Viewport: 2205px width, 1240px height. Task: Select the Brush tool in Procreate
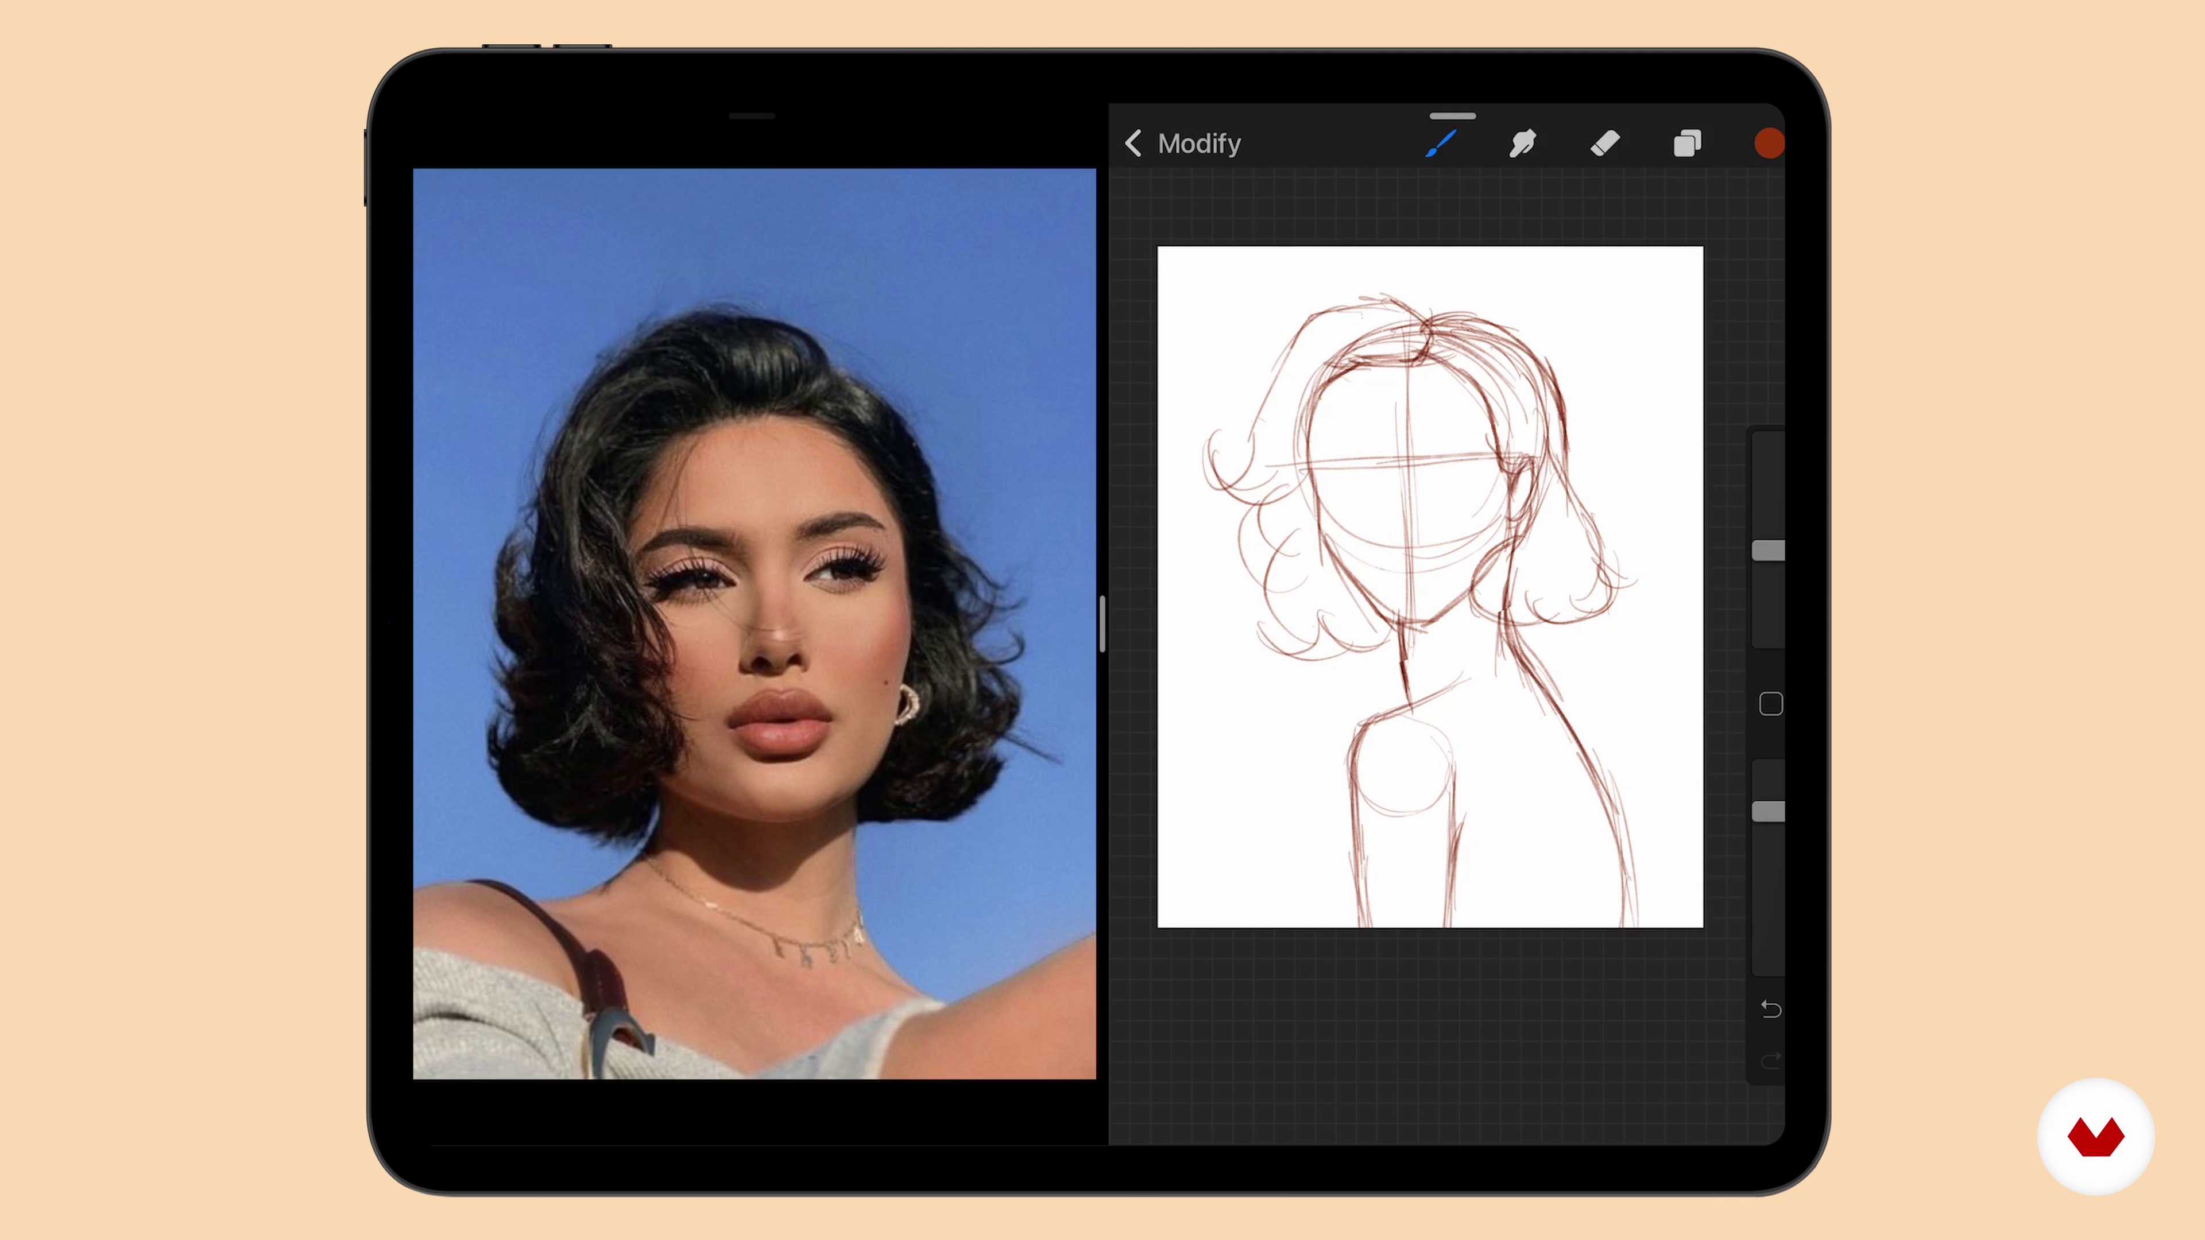[x=1441, y=143]
